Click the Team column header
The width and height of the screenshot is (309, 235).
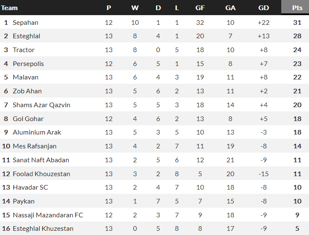(x=10, y=8)
